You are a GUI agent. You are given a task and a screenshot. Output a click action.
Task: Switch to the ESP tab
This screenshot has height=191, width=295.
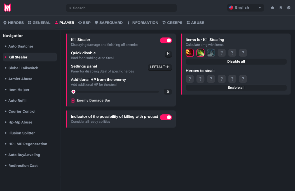point(84,23)
